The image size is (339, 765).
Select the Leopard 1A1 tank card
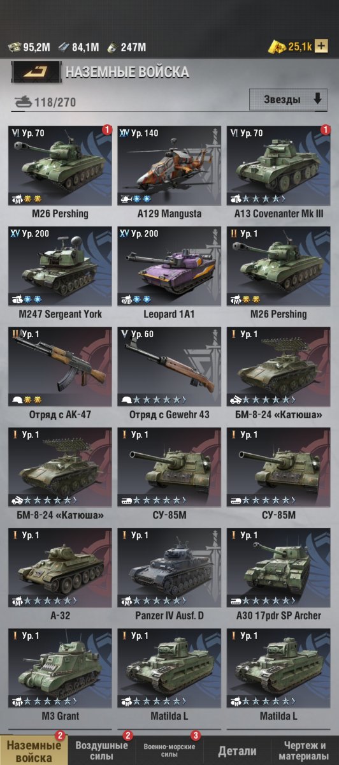point(169,273)
